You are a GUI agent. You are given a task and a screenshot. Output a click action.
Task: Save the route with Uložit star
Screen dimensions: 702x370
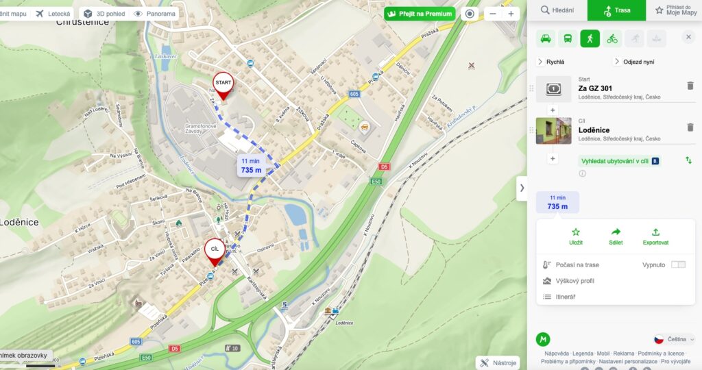click(x=576, y=236)
